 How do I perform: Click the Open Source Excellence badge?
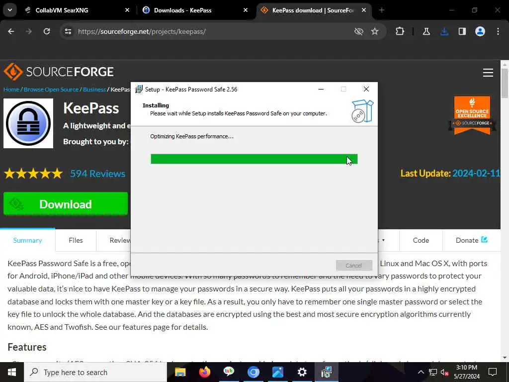472,115
